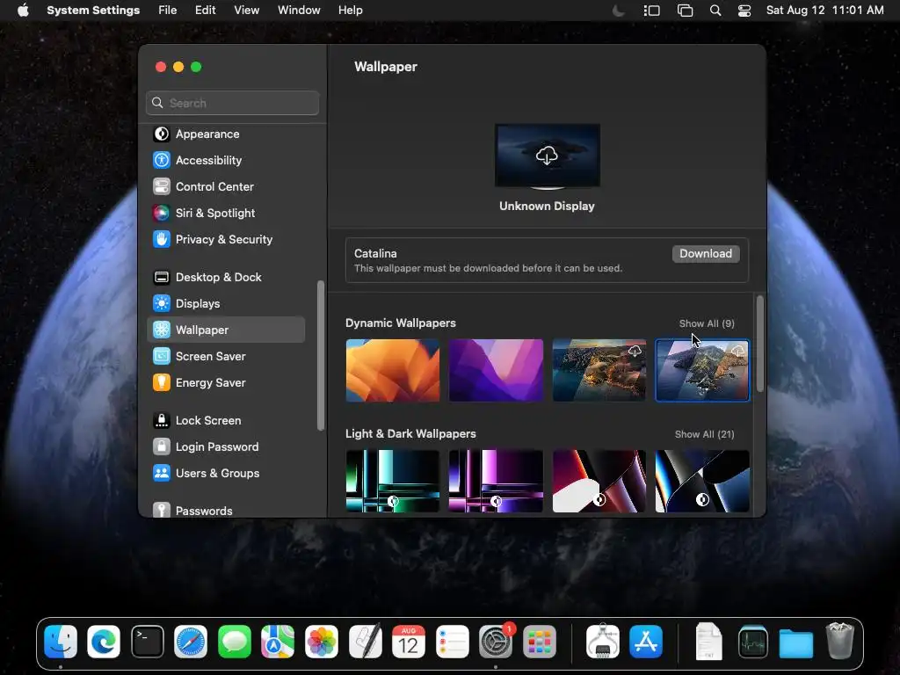
Task: Open the Downloads folder in Dock
Action: tap(796, 642)
